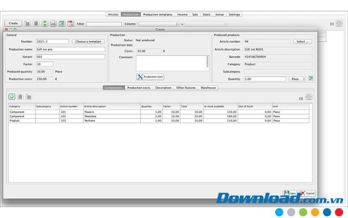
Task: Open the Piece unit dropdown
Action: (x=297, y=79)
